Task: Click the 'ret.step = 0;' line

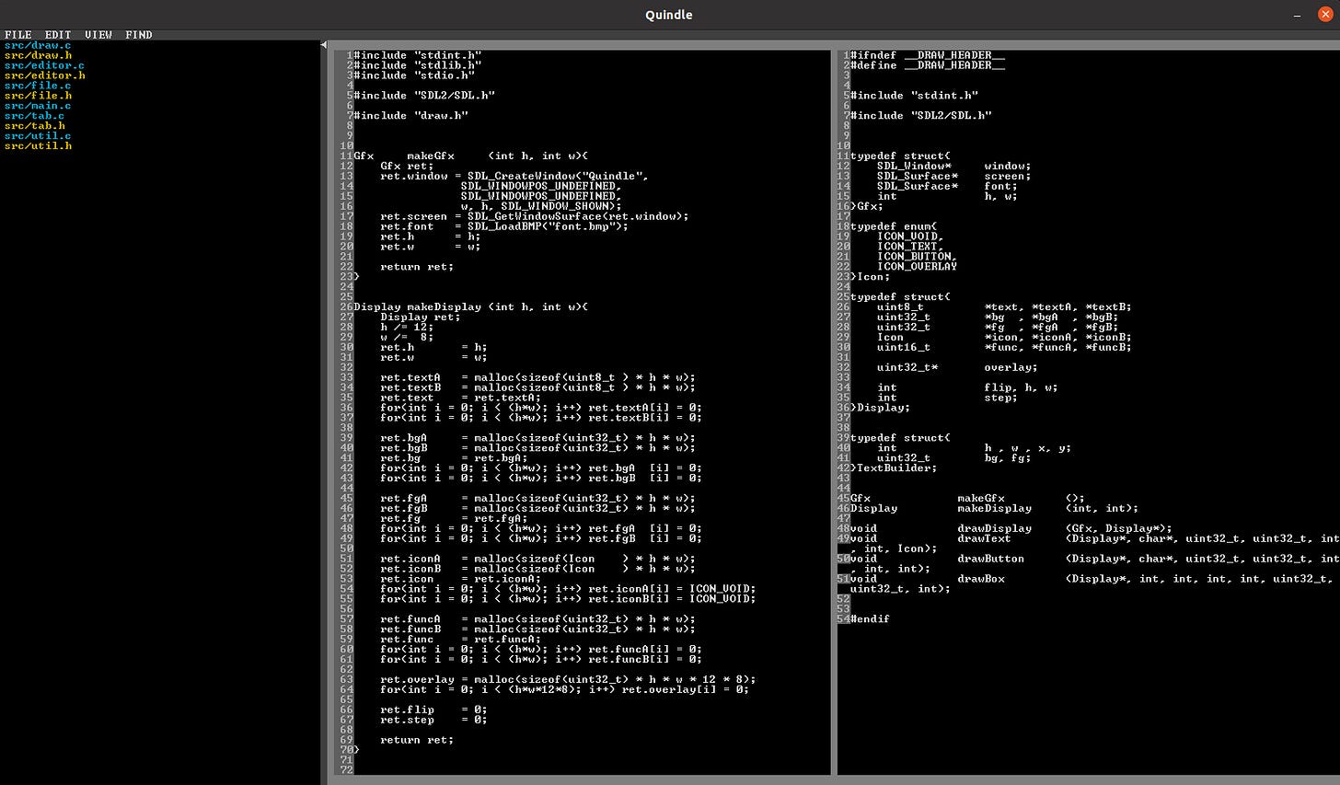Action: [x=434, y=721]
